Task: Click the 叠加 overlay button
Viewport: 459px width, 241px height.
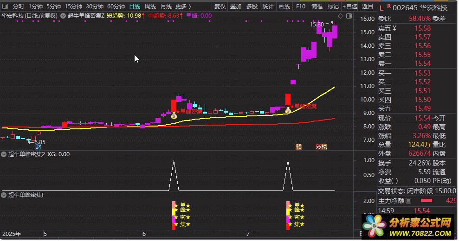Action: pos(236,6)
